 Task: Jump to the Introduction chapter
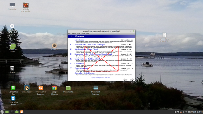(79, 40)
